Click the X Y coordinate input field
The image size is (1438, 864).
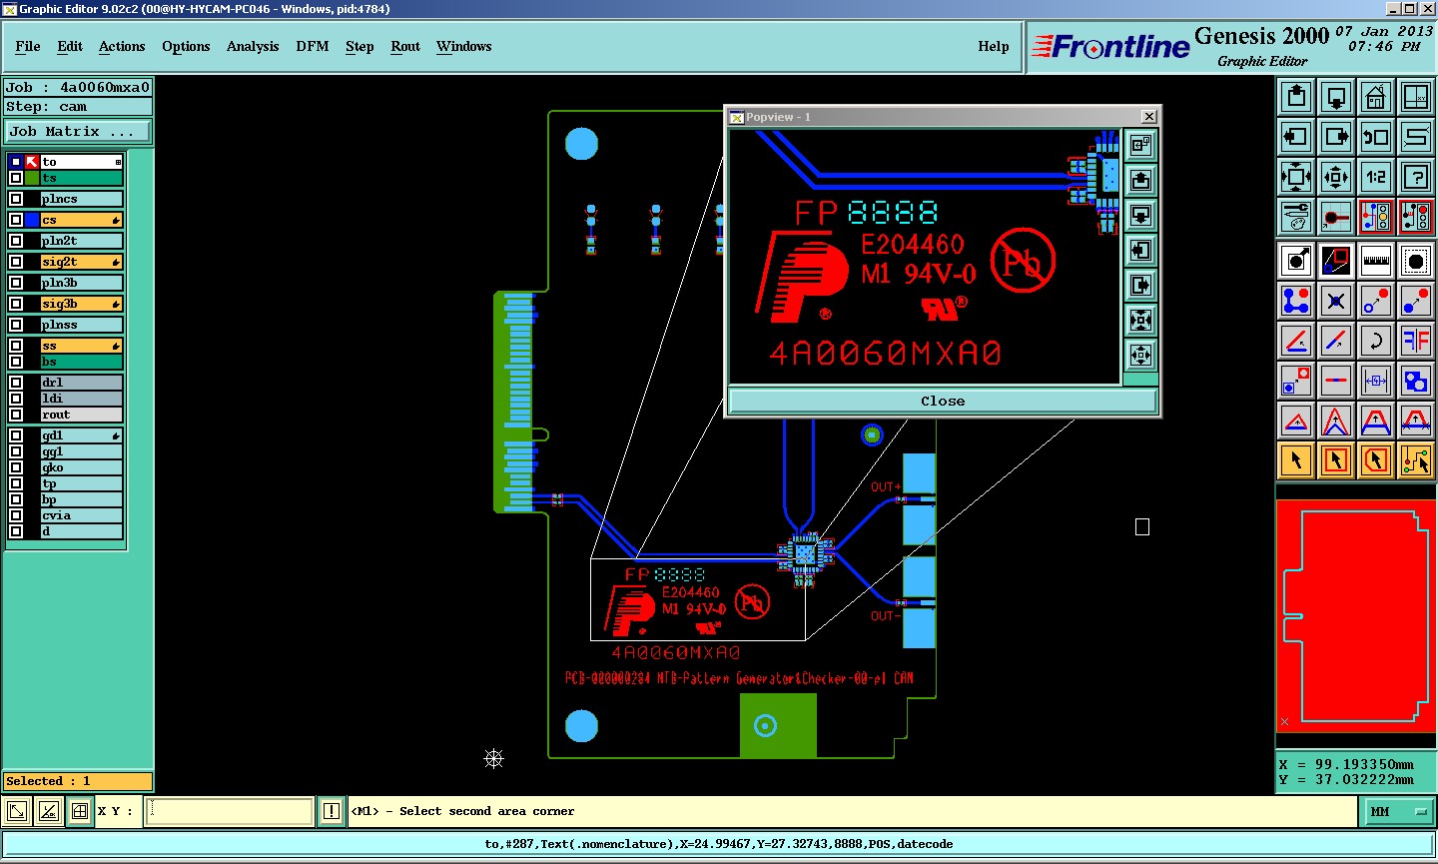click(x=230, y=811)
